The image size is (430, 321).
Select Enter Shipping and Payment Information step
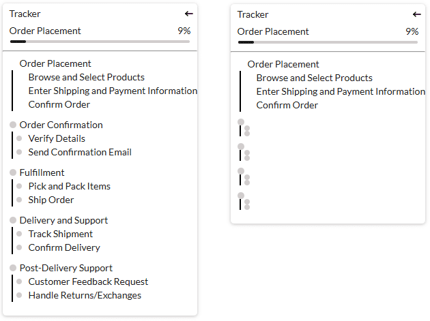click(x=113, y=91)
